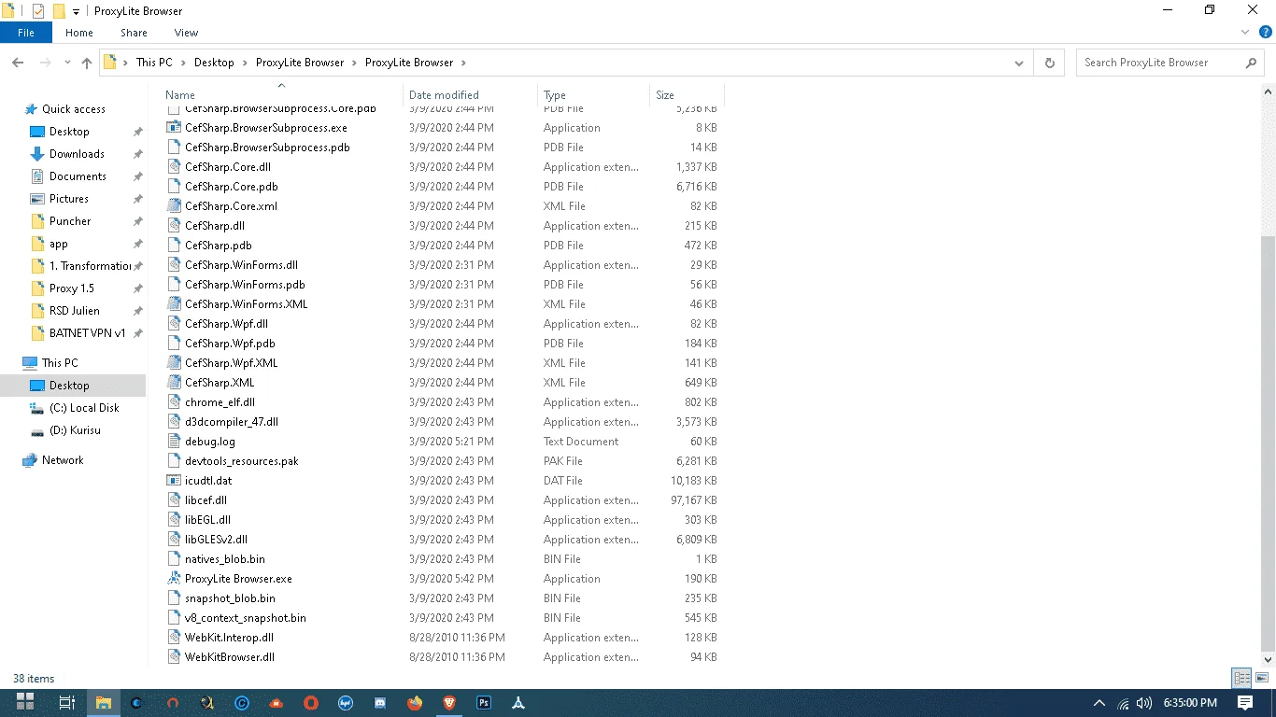Click the volume speaker tray icon
Image resolution: width=1276 pixels, height=717 pixels.
tap(1144, 703)
